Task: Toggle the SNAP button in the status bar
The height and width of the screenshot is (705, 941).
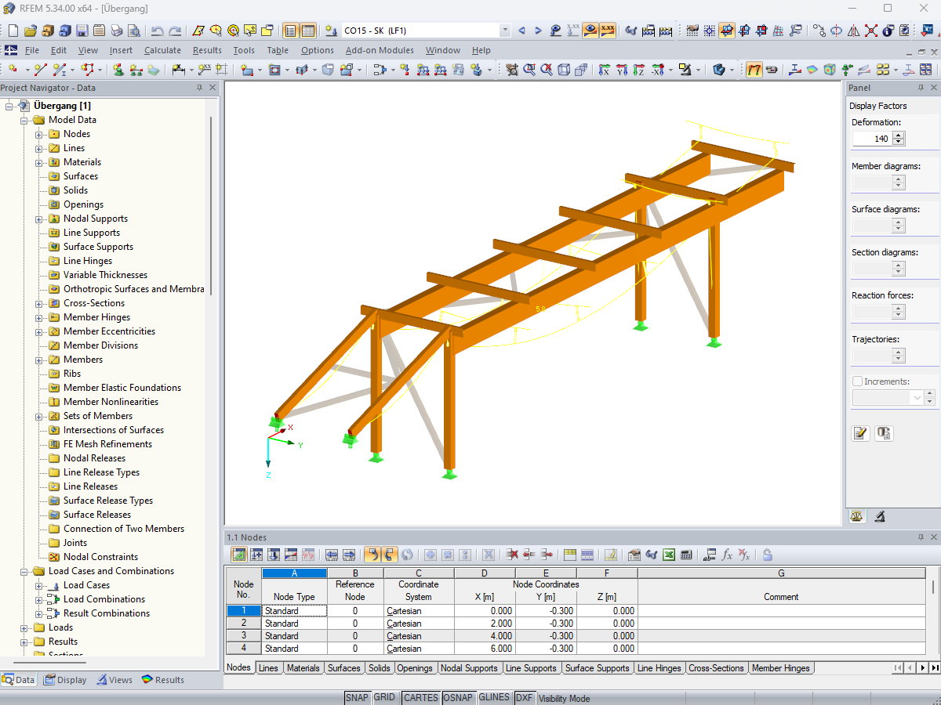Action: 357,697
